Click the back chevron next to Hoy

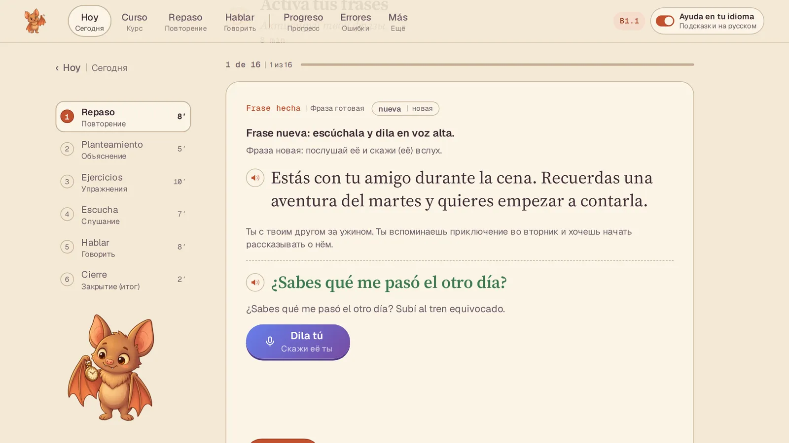57,68
